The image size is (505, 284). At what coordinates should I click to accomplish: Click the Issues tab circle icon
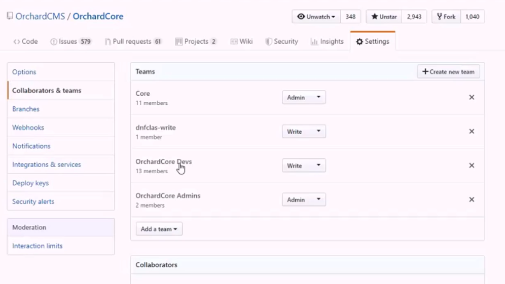[x=53, y=42]
